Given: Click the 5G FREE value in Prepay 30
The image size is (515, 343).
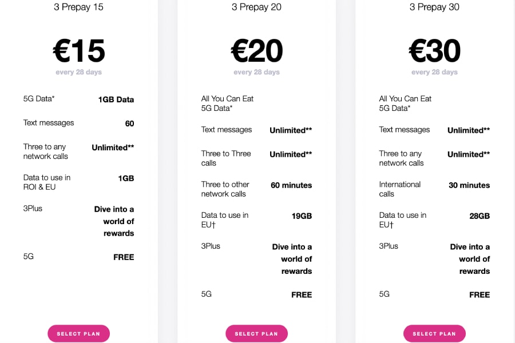Looking at the screenshot, I should (x=480, y=295).
